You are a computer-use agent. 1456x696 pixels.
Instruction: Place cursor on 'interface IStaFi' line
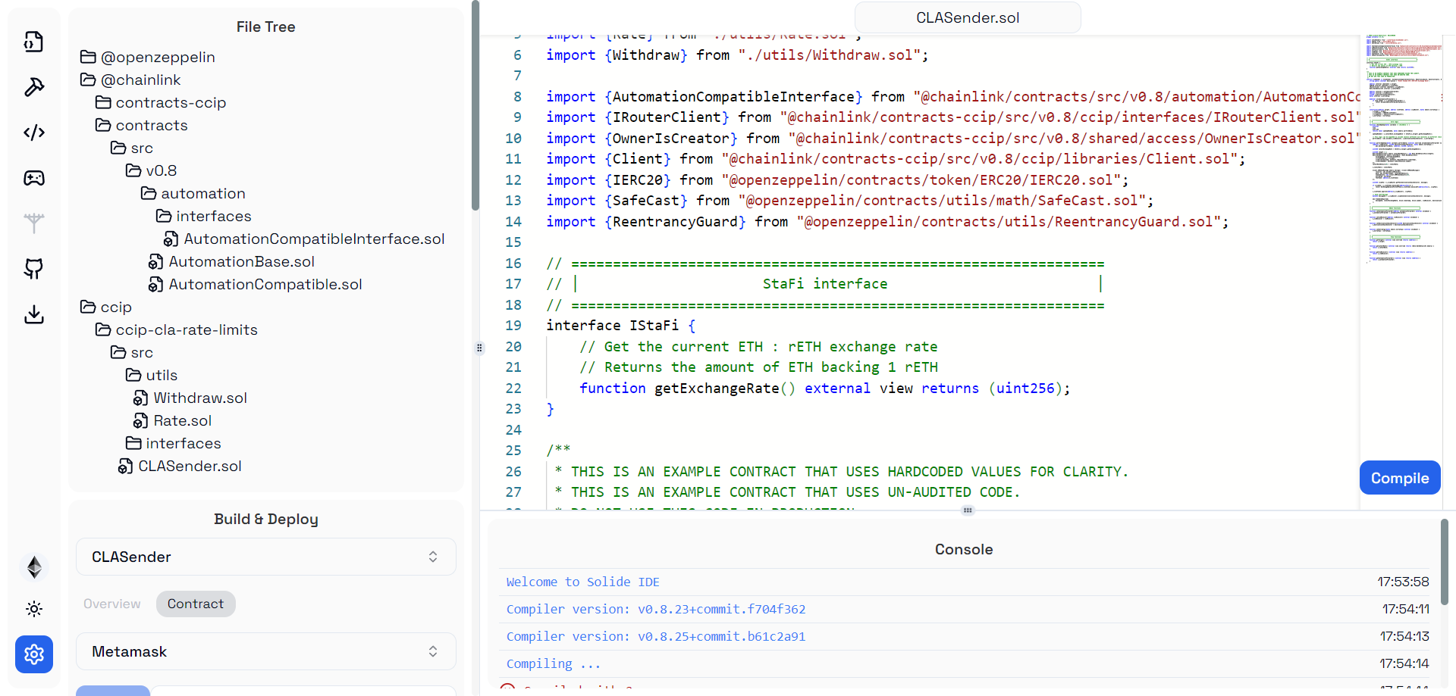[x=620, y=326]
